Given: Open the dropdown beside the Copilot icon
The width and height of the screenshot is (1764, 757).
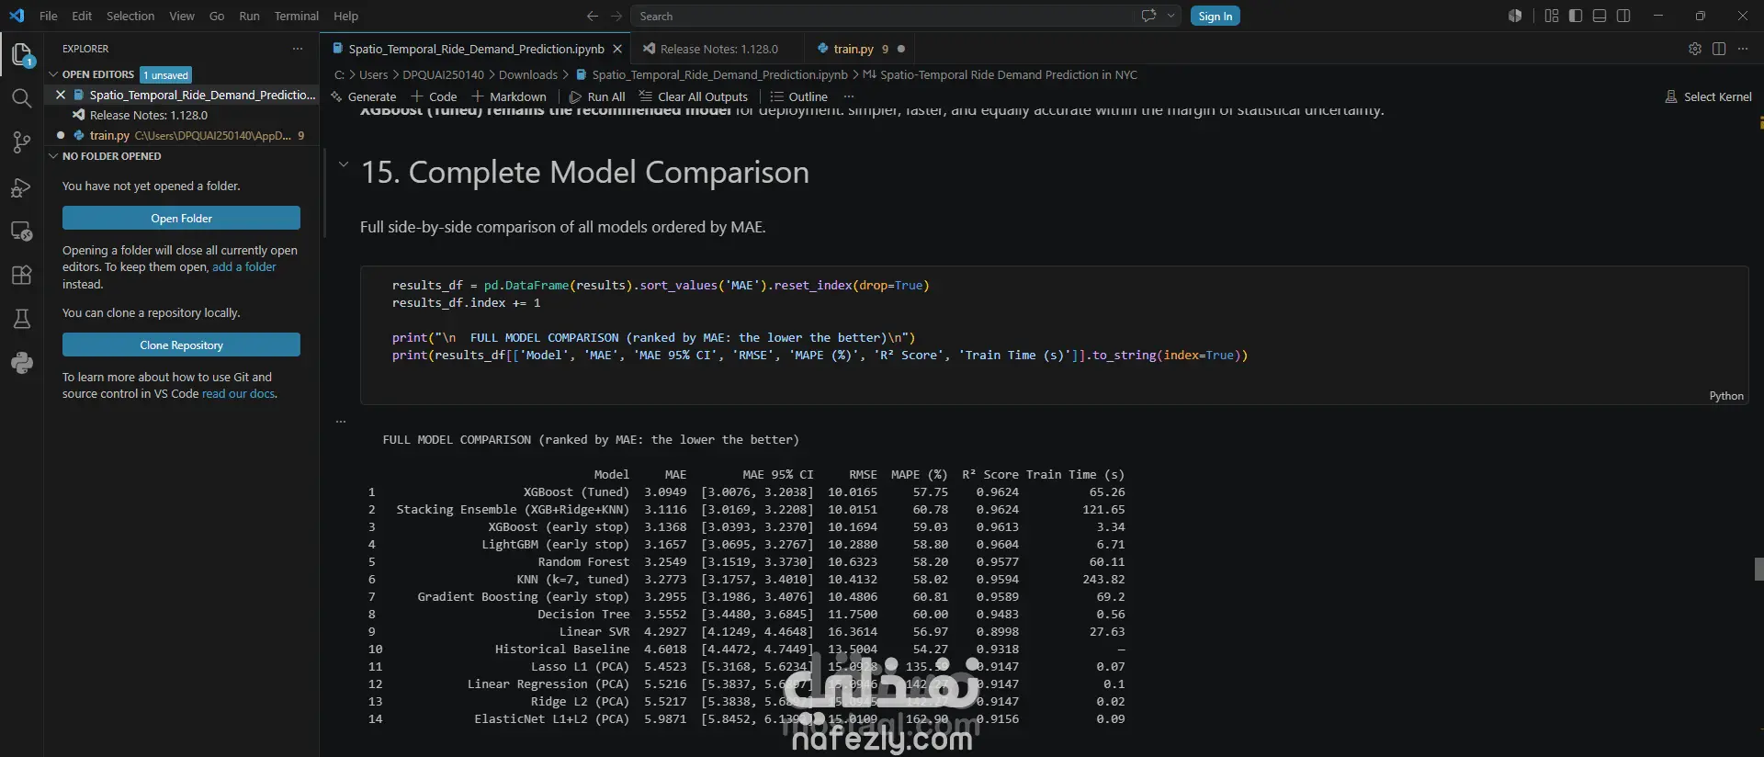Looking at the screenshot, I should 1170,16.
